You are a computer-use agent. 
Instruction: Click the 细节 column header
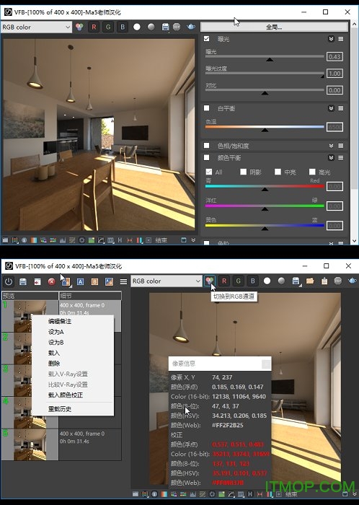click(x=90, y=296)
